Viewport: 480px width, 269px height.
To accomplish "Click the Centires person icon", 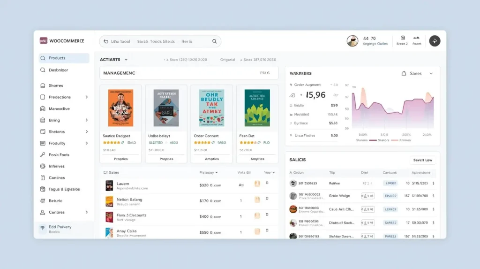I will pos(43,212).
